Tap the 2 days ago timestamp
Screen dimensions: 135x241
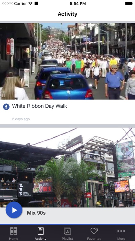click(x=21, y=119)
